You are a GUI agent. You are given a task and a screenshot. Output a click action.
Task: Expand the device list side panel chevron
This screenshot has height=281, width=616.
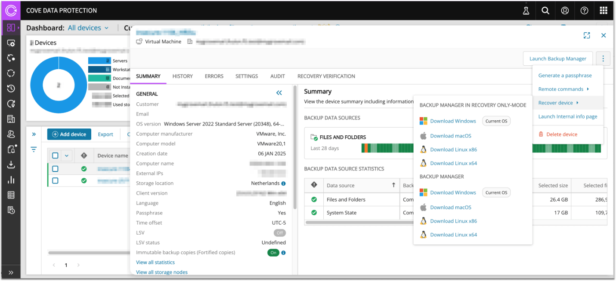pyautogui.click(x=34, y=134)
